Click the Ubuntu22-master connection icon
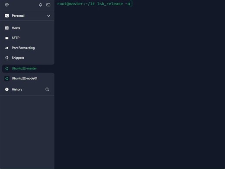225x169 pixels. coord(7,68)
